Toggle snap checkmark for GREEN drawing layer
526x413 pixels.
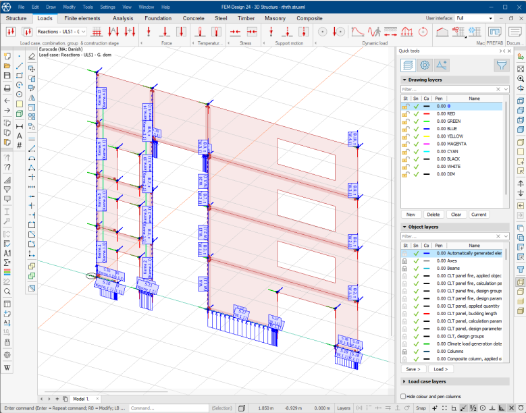(x=416, y=121)
